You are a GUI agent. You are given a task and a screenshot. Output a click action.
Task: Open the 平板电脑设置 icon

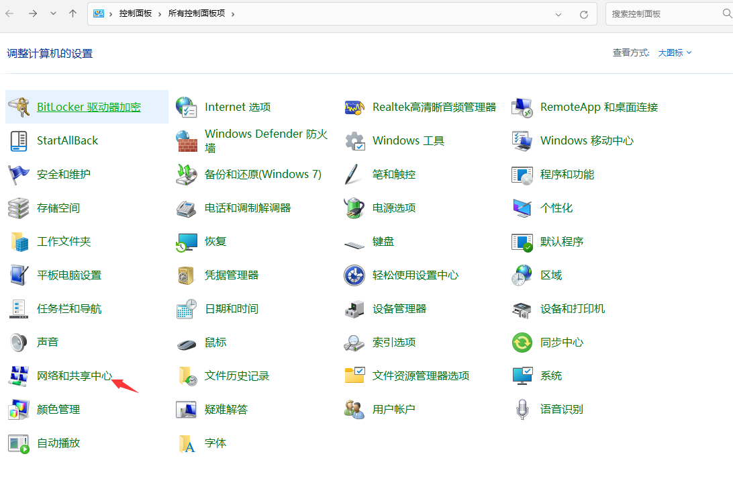[x=19, y=275]
